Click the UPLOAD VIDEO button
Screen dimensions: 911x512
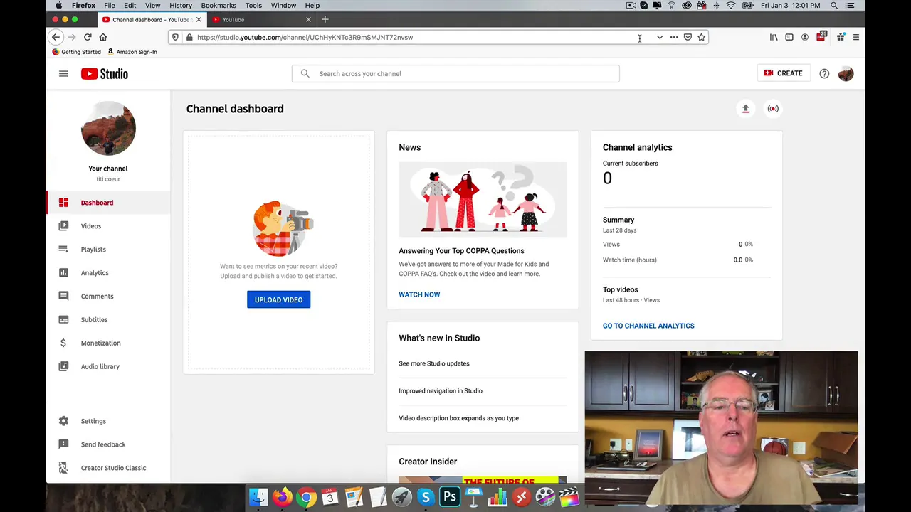tap(278, 299)
